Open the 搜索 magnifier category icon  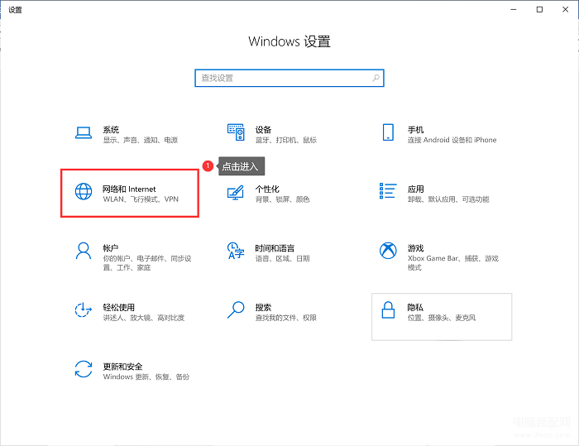click(236, 309)
